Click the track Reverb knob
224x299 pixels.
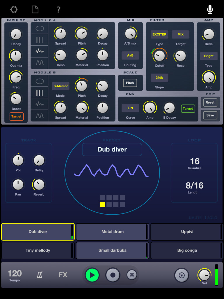[x=39, y=185]
